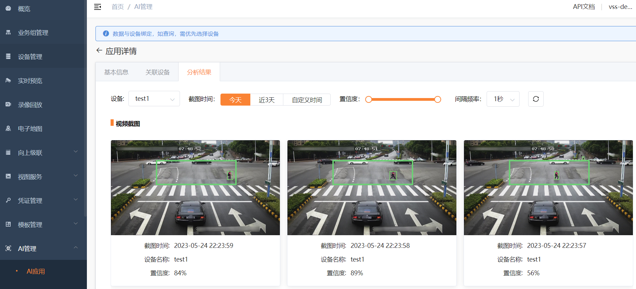Click the refresh icon button
Viewport: 636px width, 289px height.
535,99
